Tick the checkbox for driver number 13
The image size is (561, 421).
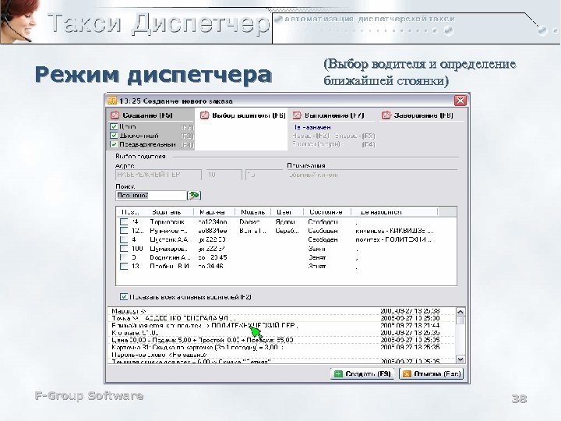coord(124,267)
